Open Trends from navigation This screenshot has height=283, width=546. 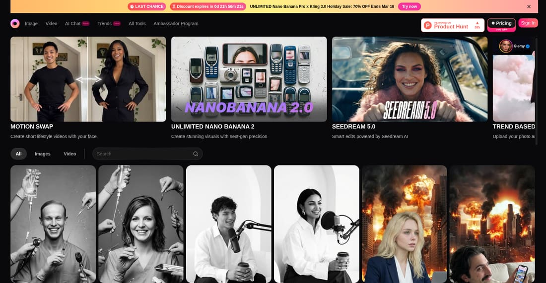[x=109, y=24]
